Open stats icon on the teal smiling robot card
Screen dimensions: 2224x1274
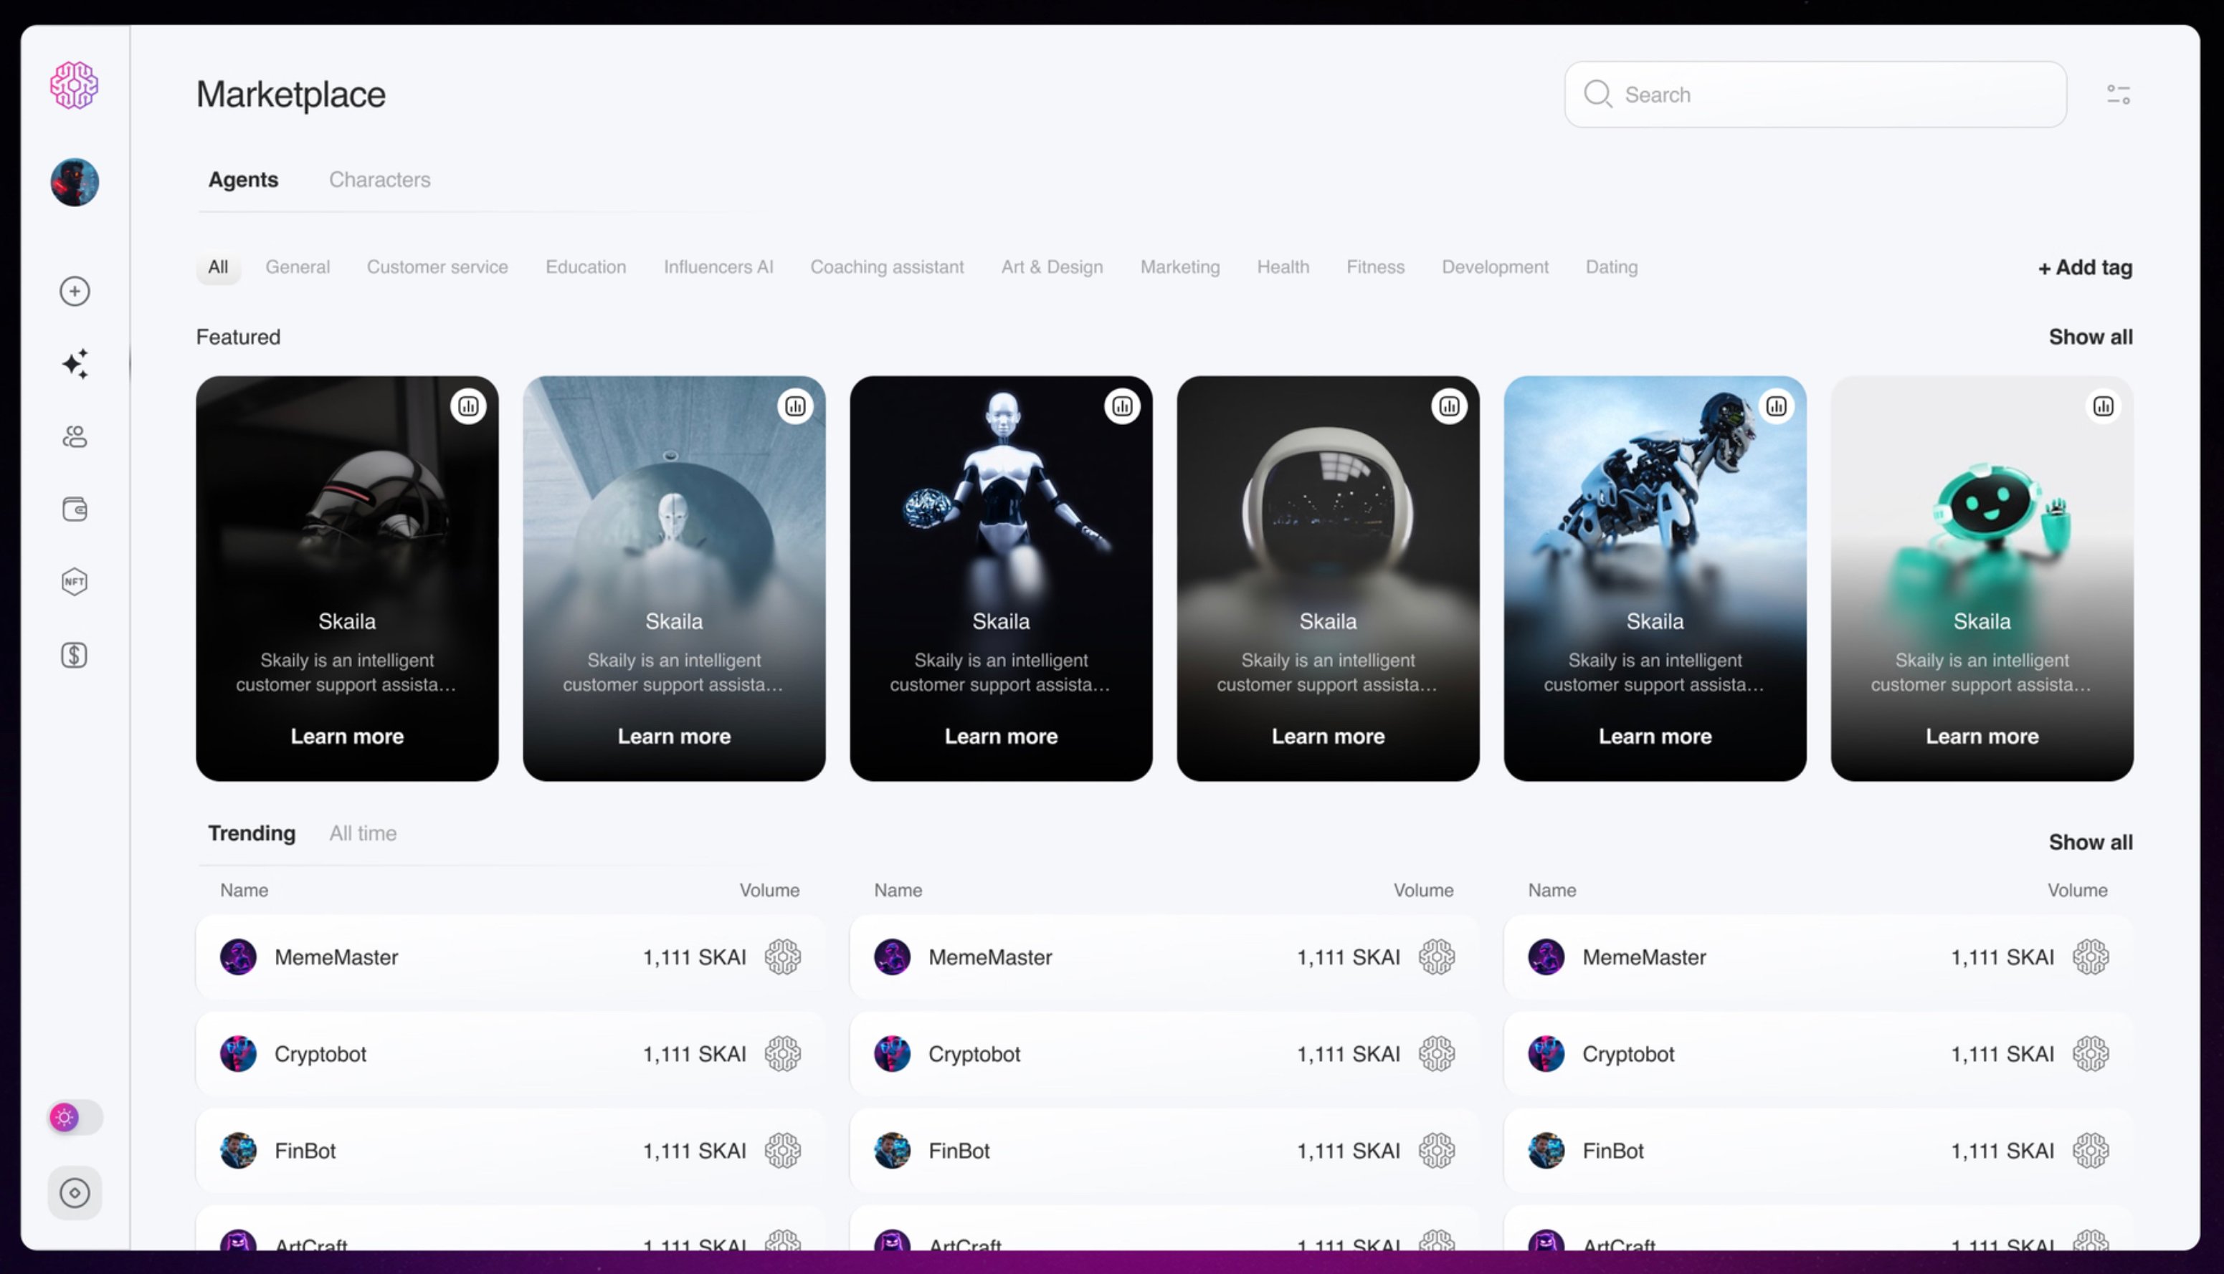[2104, 406]
